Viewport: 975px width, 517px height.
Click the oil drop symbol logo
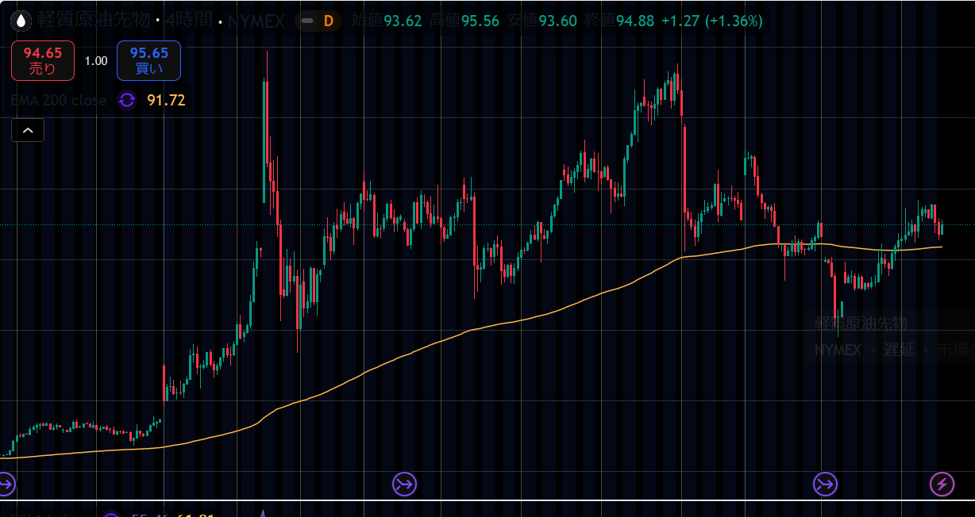[x=22, y=21]
